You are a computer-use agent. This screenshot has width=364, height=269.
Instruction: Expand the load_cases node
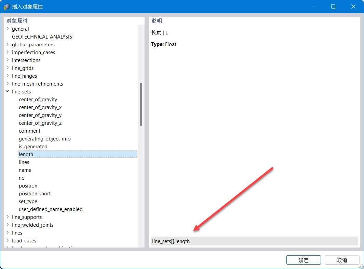(x=8, y=240)
